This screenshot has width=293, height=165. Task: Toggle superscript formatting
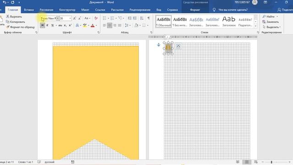point(70,25)
